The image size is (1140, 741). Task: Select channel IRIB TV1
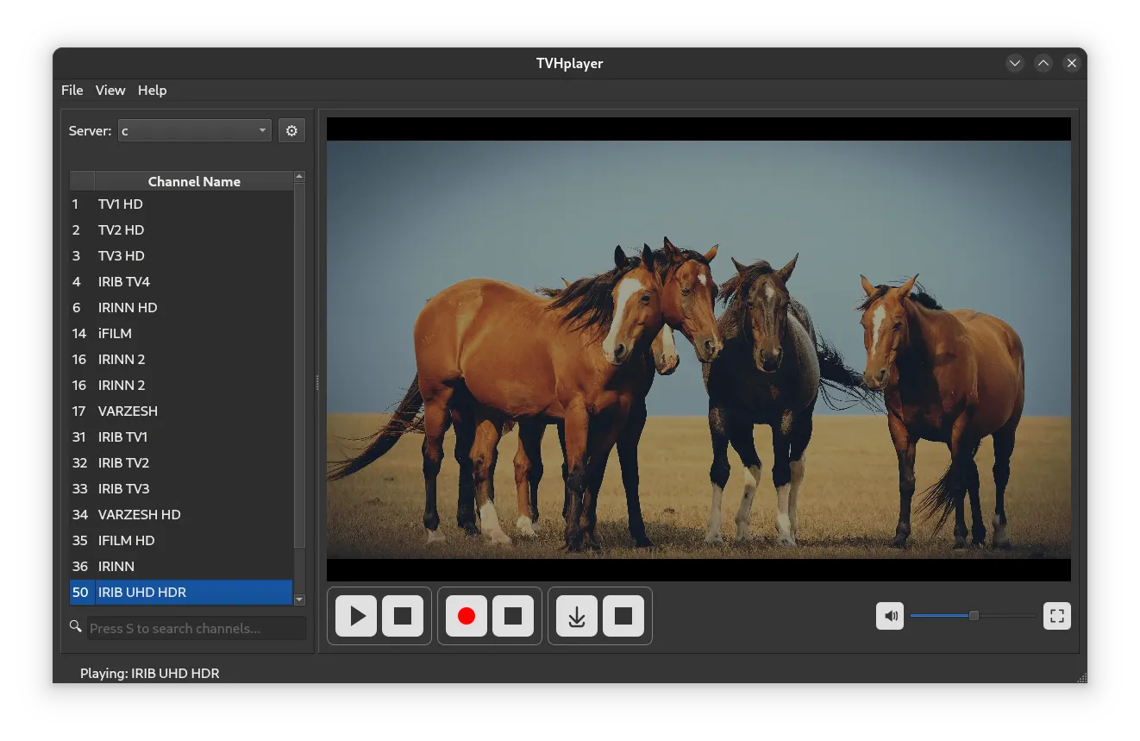click(x=181, y=437)
